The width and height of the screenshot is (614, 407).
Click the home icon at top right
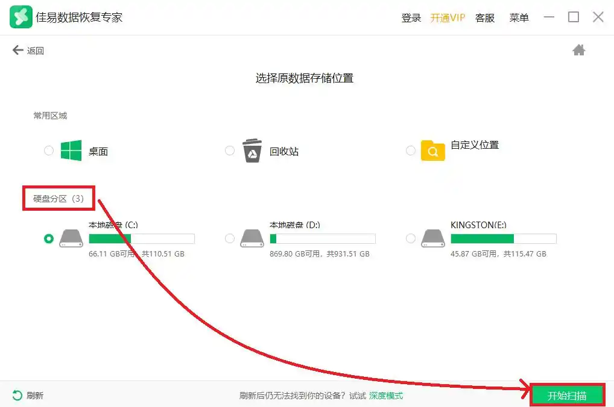click(x=578, y=51)
